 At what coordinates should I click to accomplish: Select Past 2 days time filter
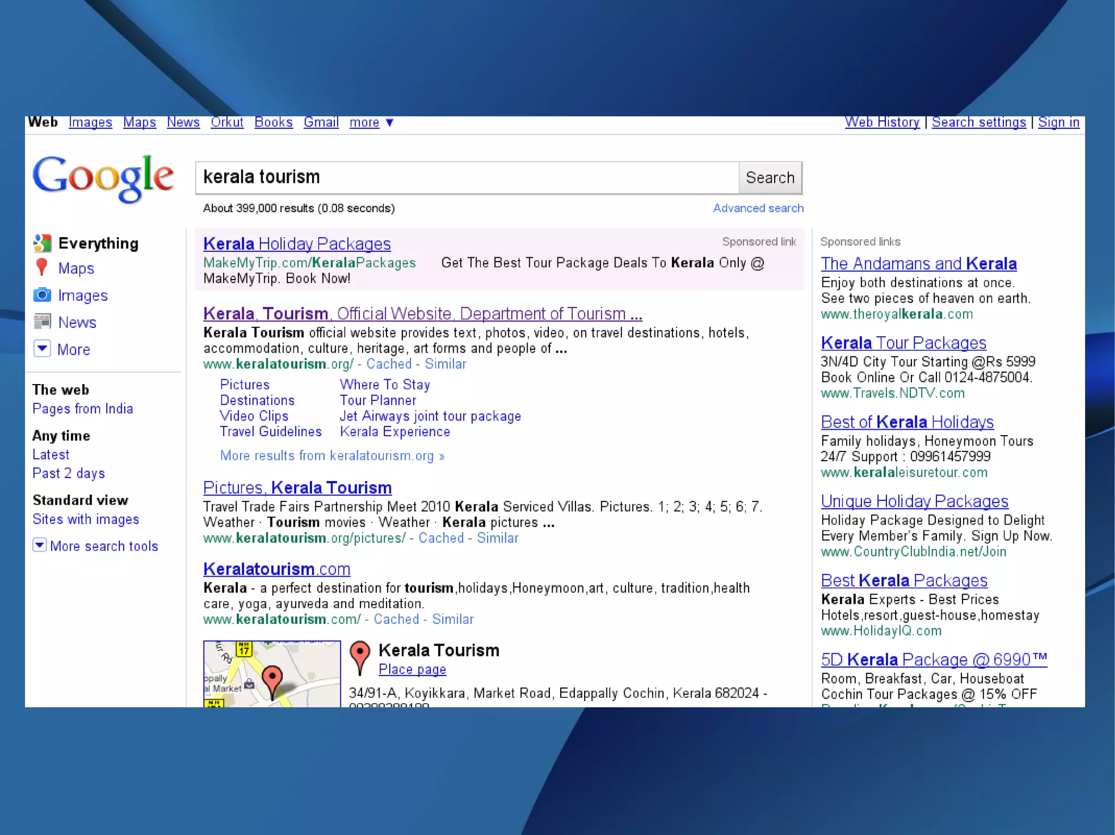(69, 473)
